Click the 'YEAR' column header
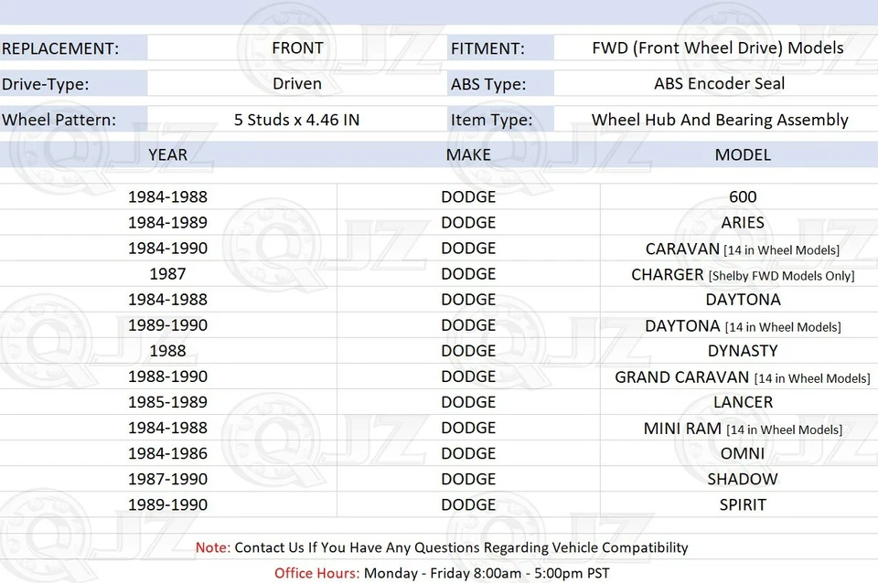 pyautogui.click(x=167, y=154)
